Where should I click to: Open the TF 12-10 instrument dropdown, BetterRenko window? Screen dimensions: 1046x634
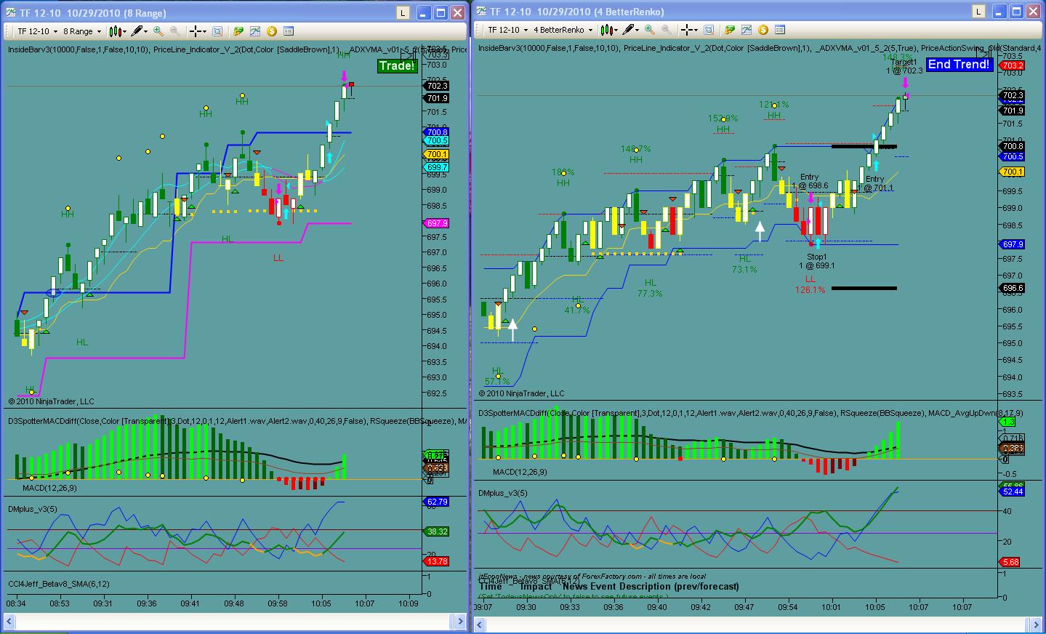(507, 30)
